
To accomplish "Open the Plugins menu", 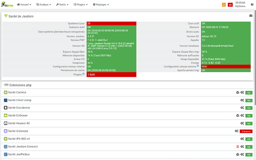I will pyautogui.click(x=81, y=4).
